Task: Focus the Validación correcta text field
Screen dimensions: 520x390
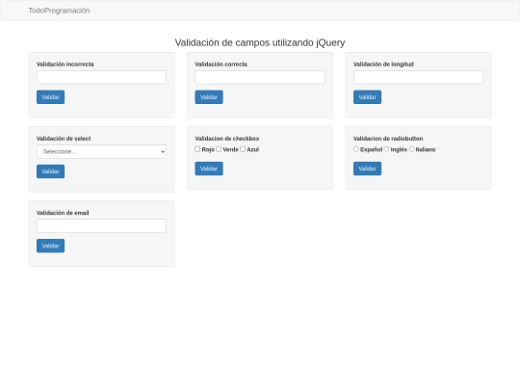Action: point(260,77)
